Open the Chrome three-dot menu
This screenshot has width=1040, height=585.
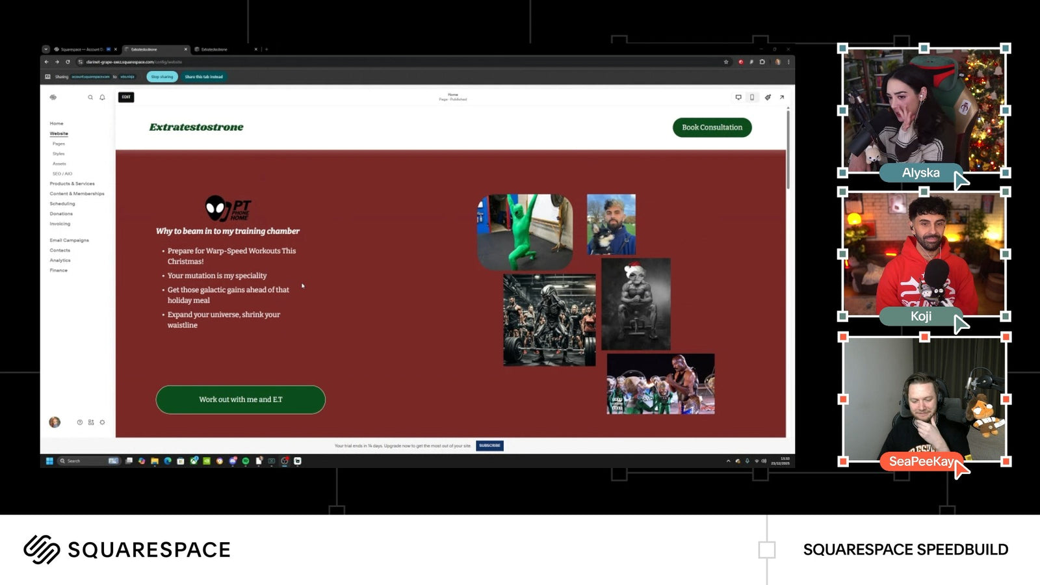(x=788, y=62)
